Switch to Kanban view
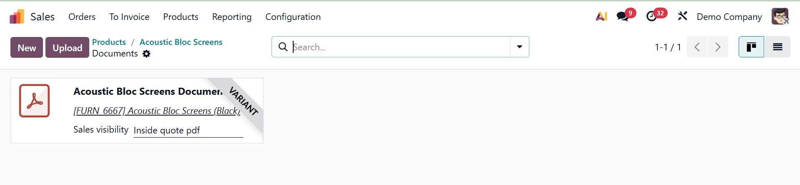Image resolution: width=800 pixels, height=185 pixels. 751,47
